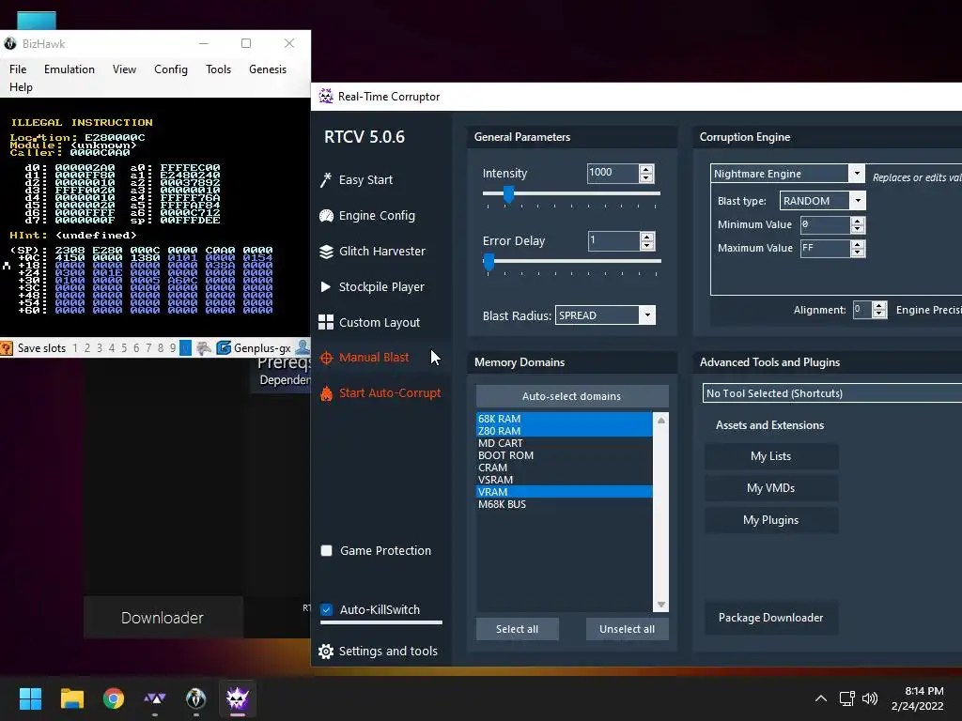The height and width of the screenshot is (721, 962).
Task: Increase Alignment spinner value
Action: (879, 305)
